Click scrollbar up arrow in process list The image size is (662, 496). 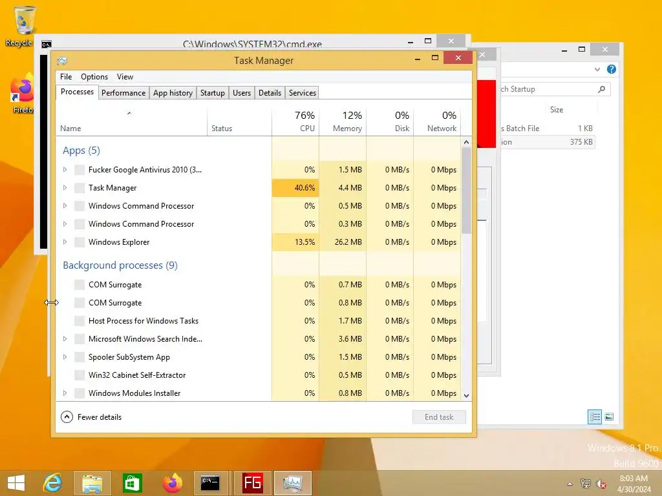467,142
